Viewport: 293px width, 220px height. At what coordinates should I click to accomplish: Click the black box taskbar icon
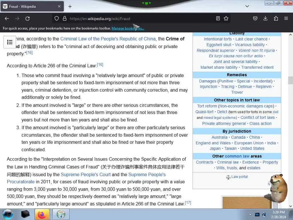[25, 214]
